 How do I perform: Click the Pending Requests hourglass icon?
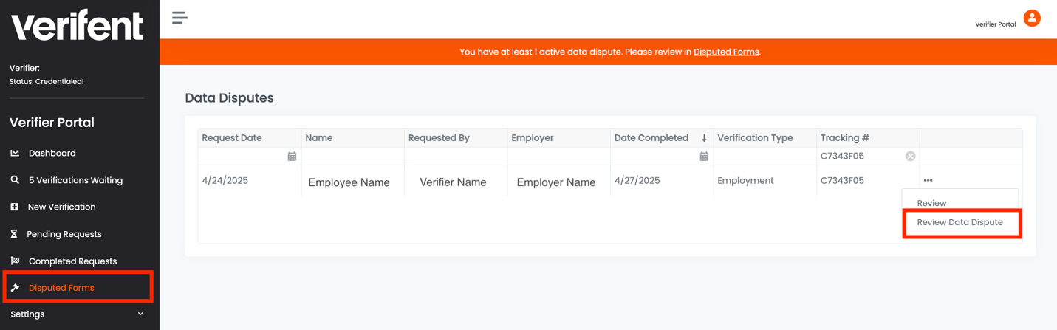pyautogui.click(x=14, y=234)
